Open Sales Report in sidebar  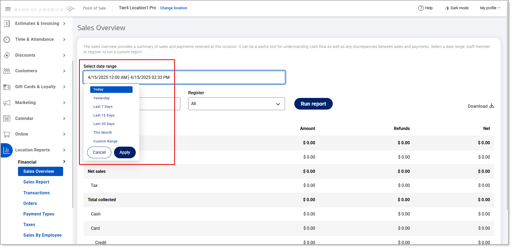point(36,182)
